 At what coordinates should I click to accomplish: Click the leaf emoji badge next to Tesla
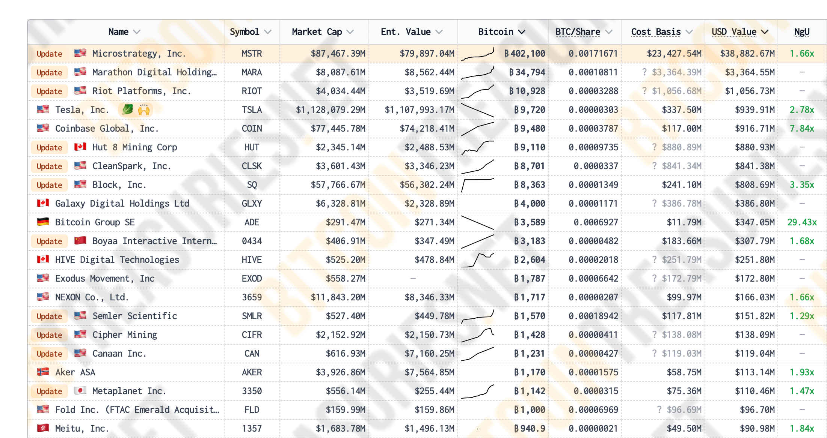[x=128, y=109]
